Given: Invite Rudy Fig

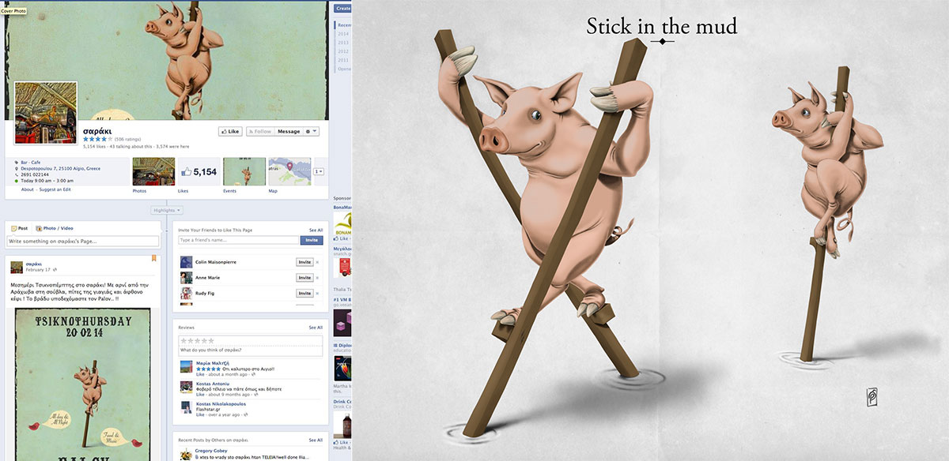Looking at the screenshot, I should tap(304, 293).
